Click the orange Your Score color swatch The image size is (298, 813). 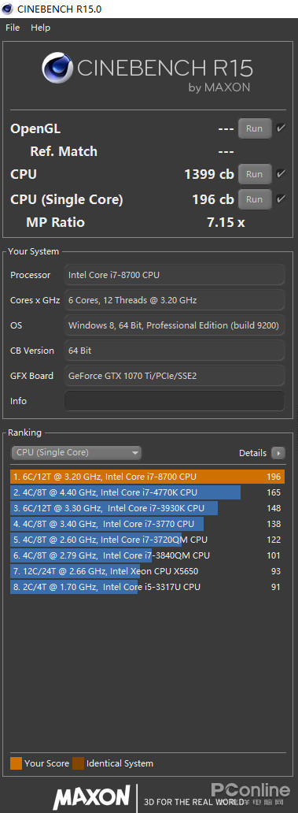point(16,763)
